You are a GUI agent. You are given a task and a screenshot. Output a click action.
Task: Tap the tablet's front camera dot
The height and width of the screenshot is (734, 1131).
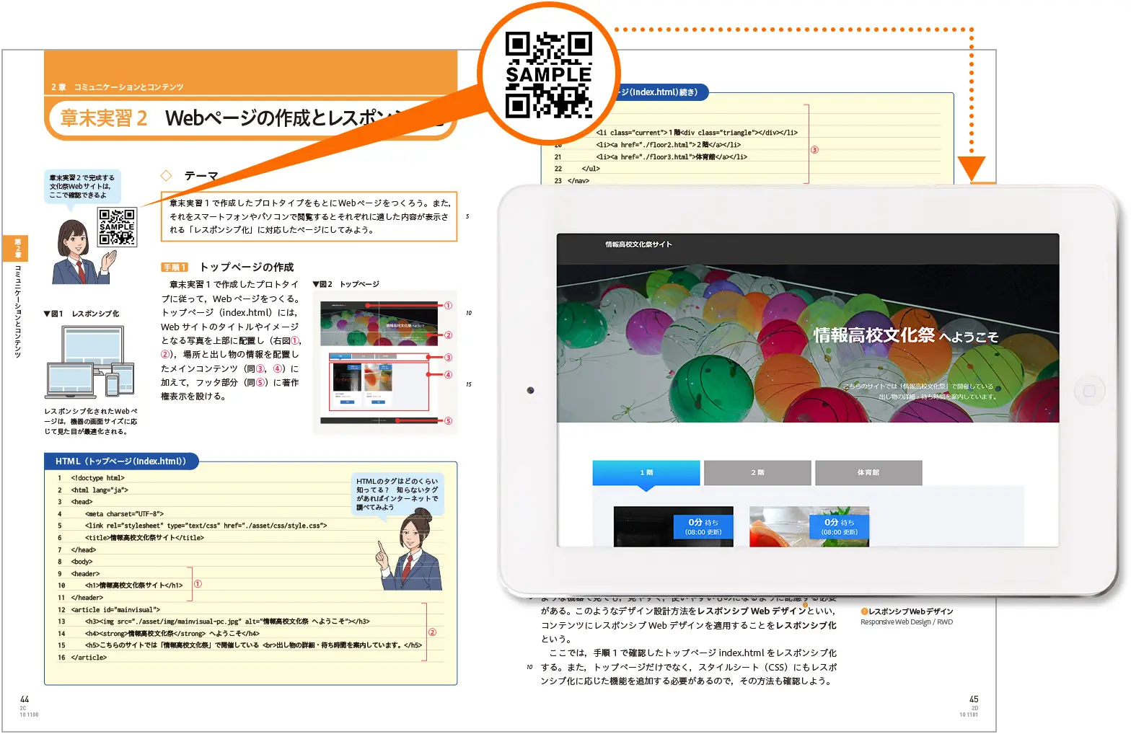(530, 390)
